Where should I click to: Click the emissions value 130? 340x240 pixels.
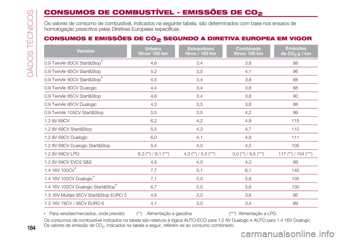click(x=295, y=187)
